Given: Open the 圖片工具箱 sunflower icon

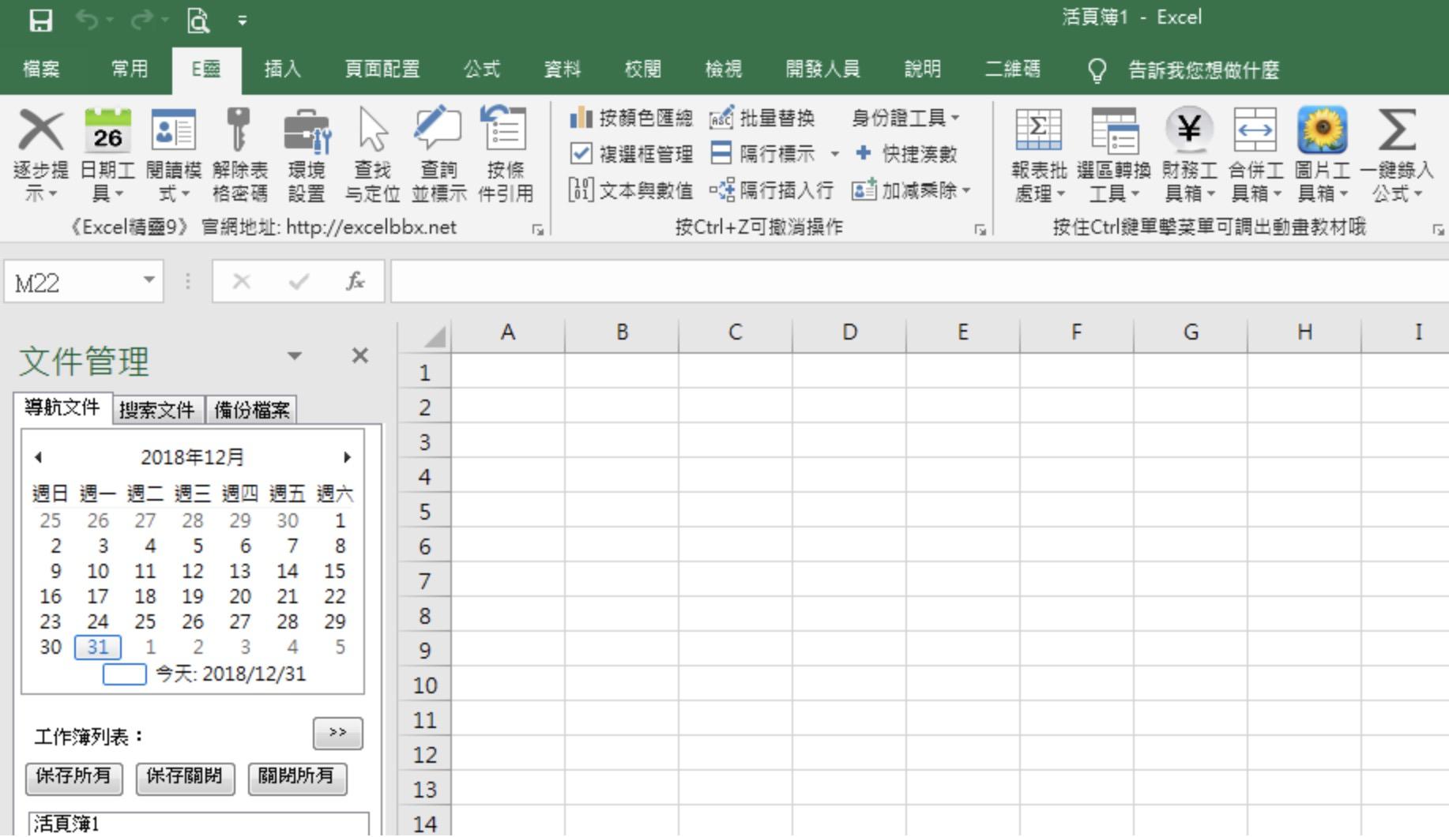Looking at the screenshot, I should tap(1322, 131).
